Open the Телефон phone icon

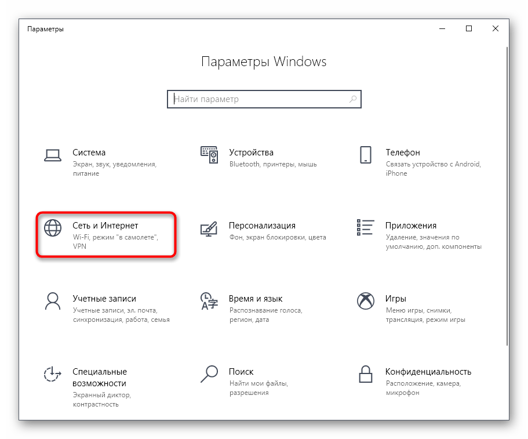365,155
